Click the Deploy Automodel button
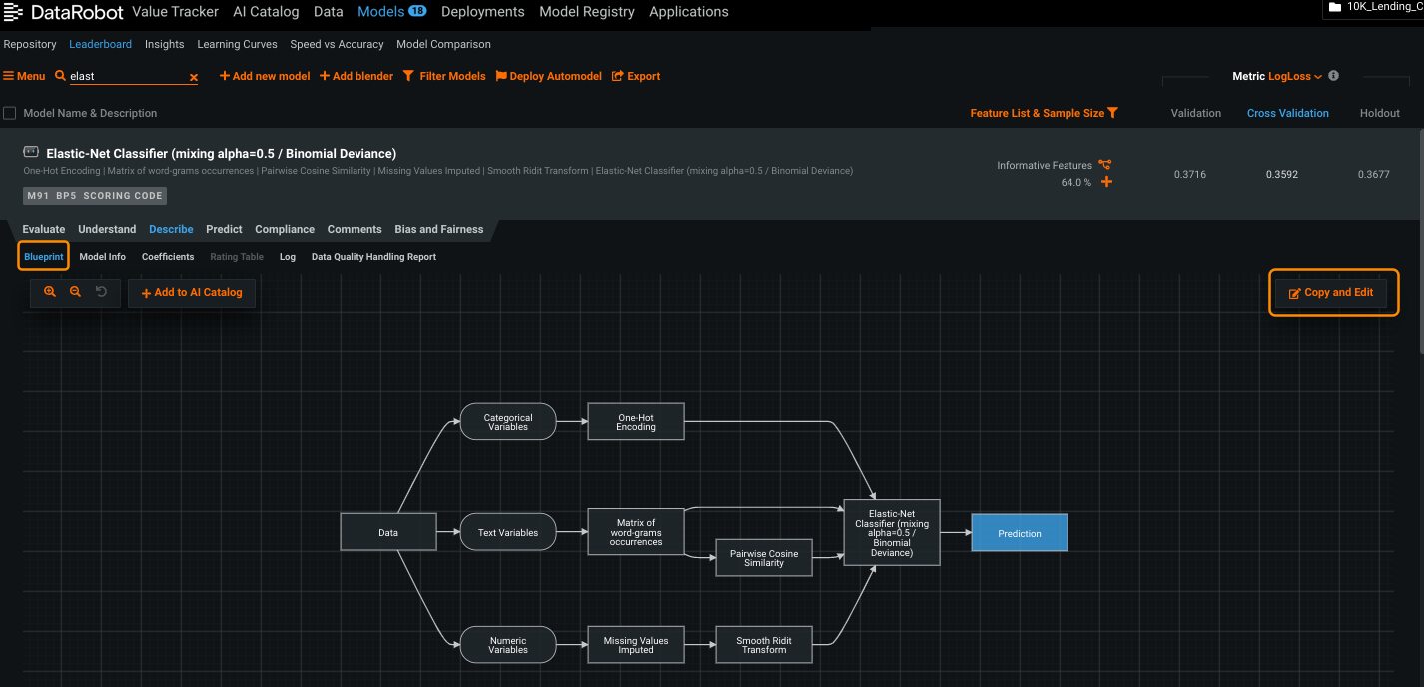1424x687 pixels. click(x=548, y=76)
